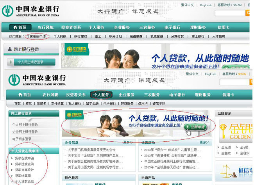Open 贷款在线申请 sidebar link
The height and width of the screenshot is (185, 254).
(x=25, y=158)
